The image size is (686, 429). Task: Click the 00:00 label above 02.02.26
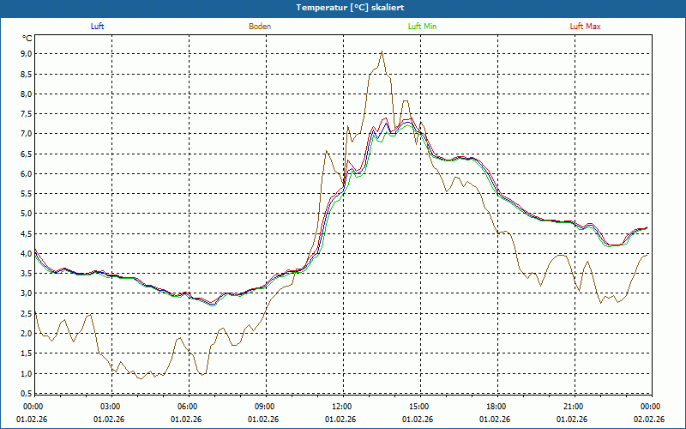click(x=649, y=407)
